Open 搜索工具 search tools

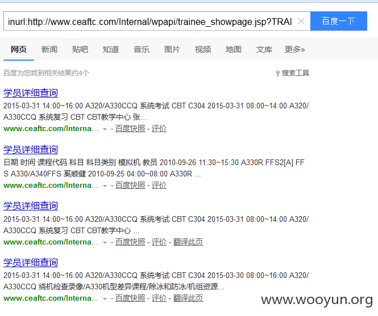pos(296,73)
